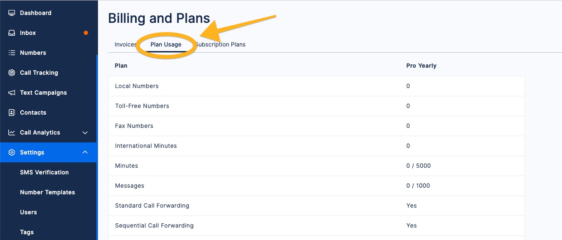
Task: Click the Numbers list icon
Action: [12, 53]
